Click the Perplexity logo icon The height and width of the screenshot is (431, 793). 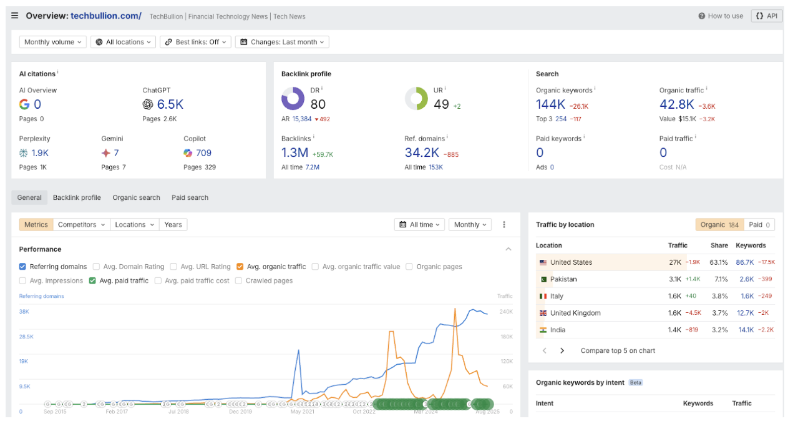[x=24, y=152]
